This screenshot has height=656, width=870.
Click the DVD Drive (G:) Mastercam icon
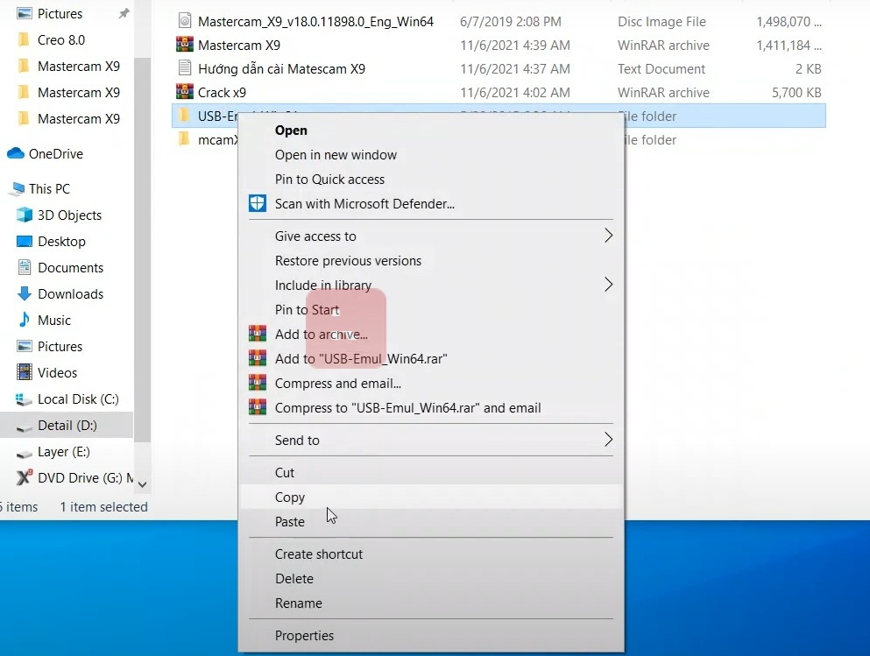(x=25, y=477)
